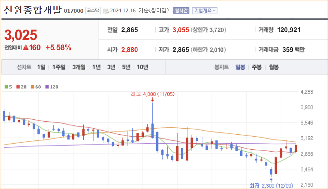Click the 고가 value 3,055
The image size is (328, 189).
tap(181, 30)
